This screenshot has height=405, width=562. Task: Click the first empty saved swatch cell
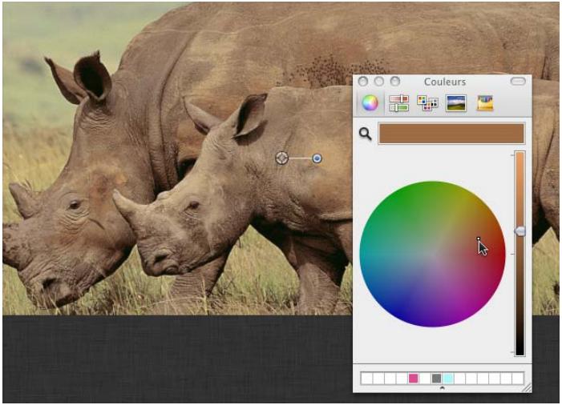coord(366,378)
